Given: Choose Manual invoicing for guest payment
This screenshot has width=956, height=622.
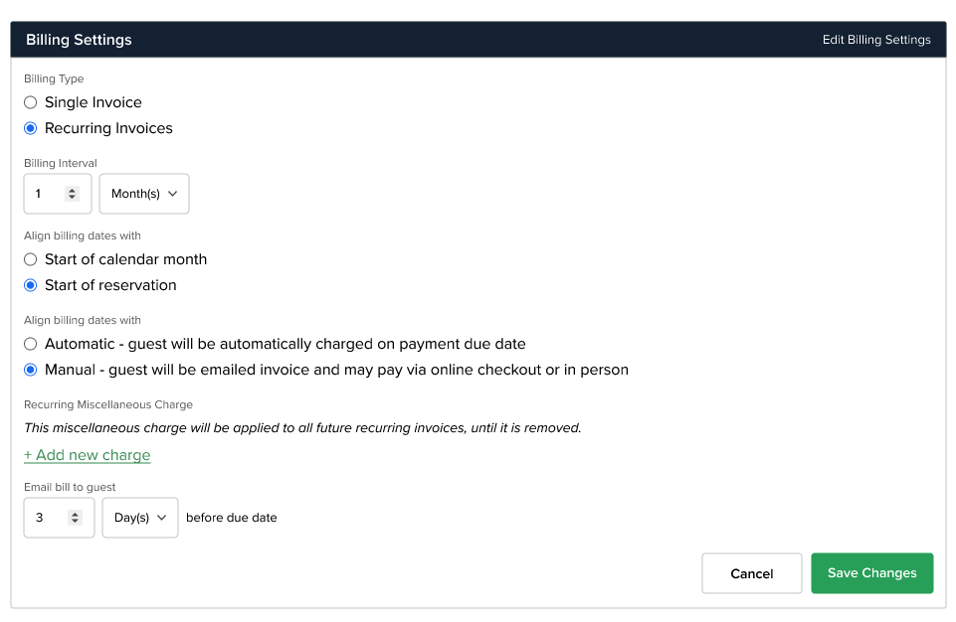Looking at the screenshot, I should [x=30, y=369].
